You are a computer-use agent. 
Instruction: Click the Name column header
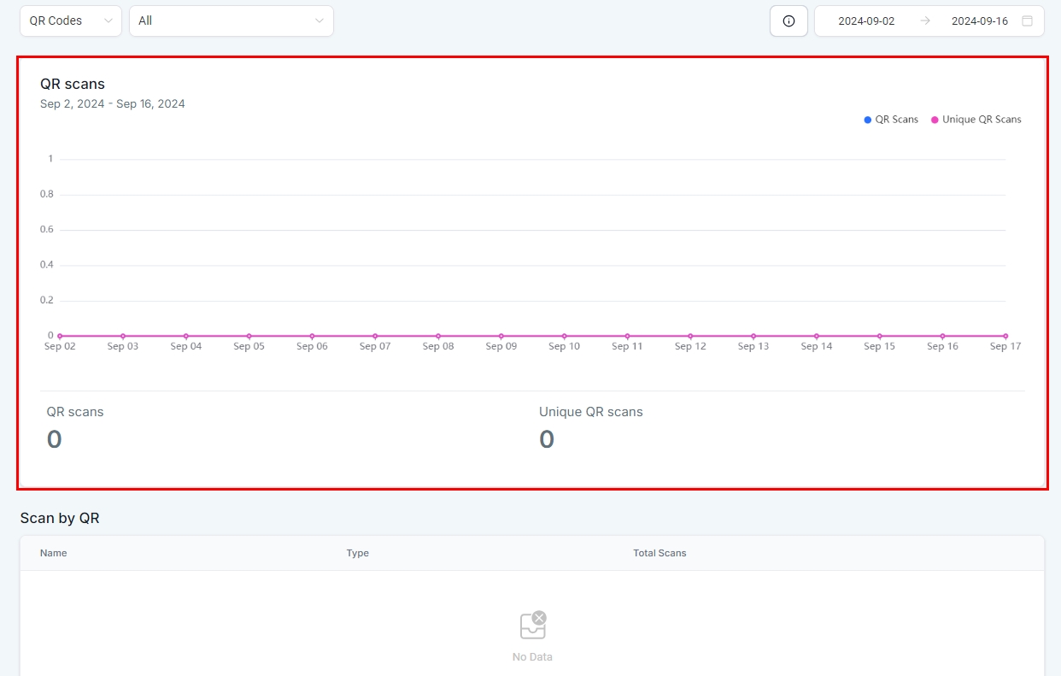(53, 553)
